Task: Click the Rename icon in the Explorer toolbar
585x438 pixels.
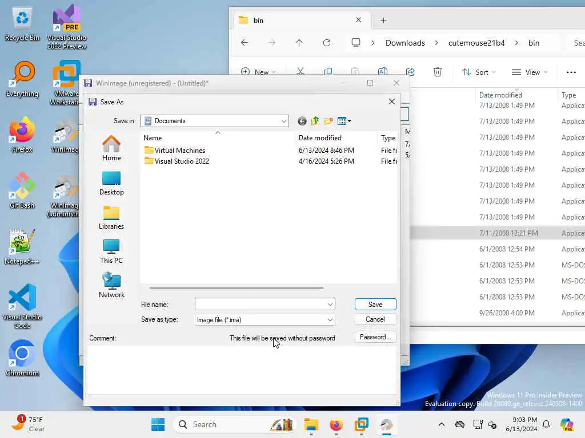Action: [x=382, y=71]
